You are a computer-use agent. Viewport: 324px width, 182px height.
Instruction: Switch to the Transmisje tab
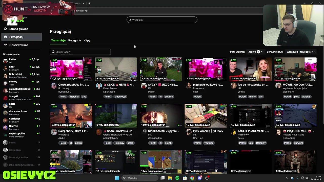tap(58, 40)
